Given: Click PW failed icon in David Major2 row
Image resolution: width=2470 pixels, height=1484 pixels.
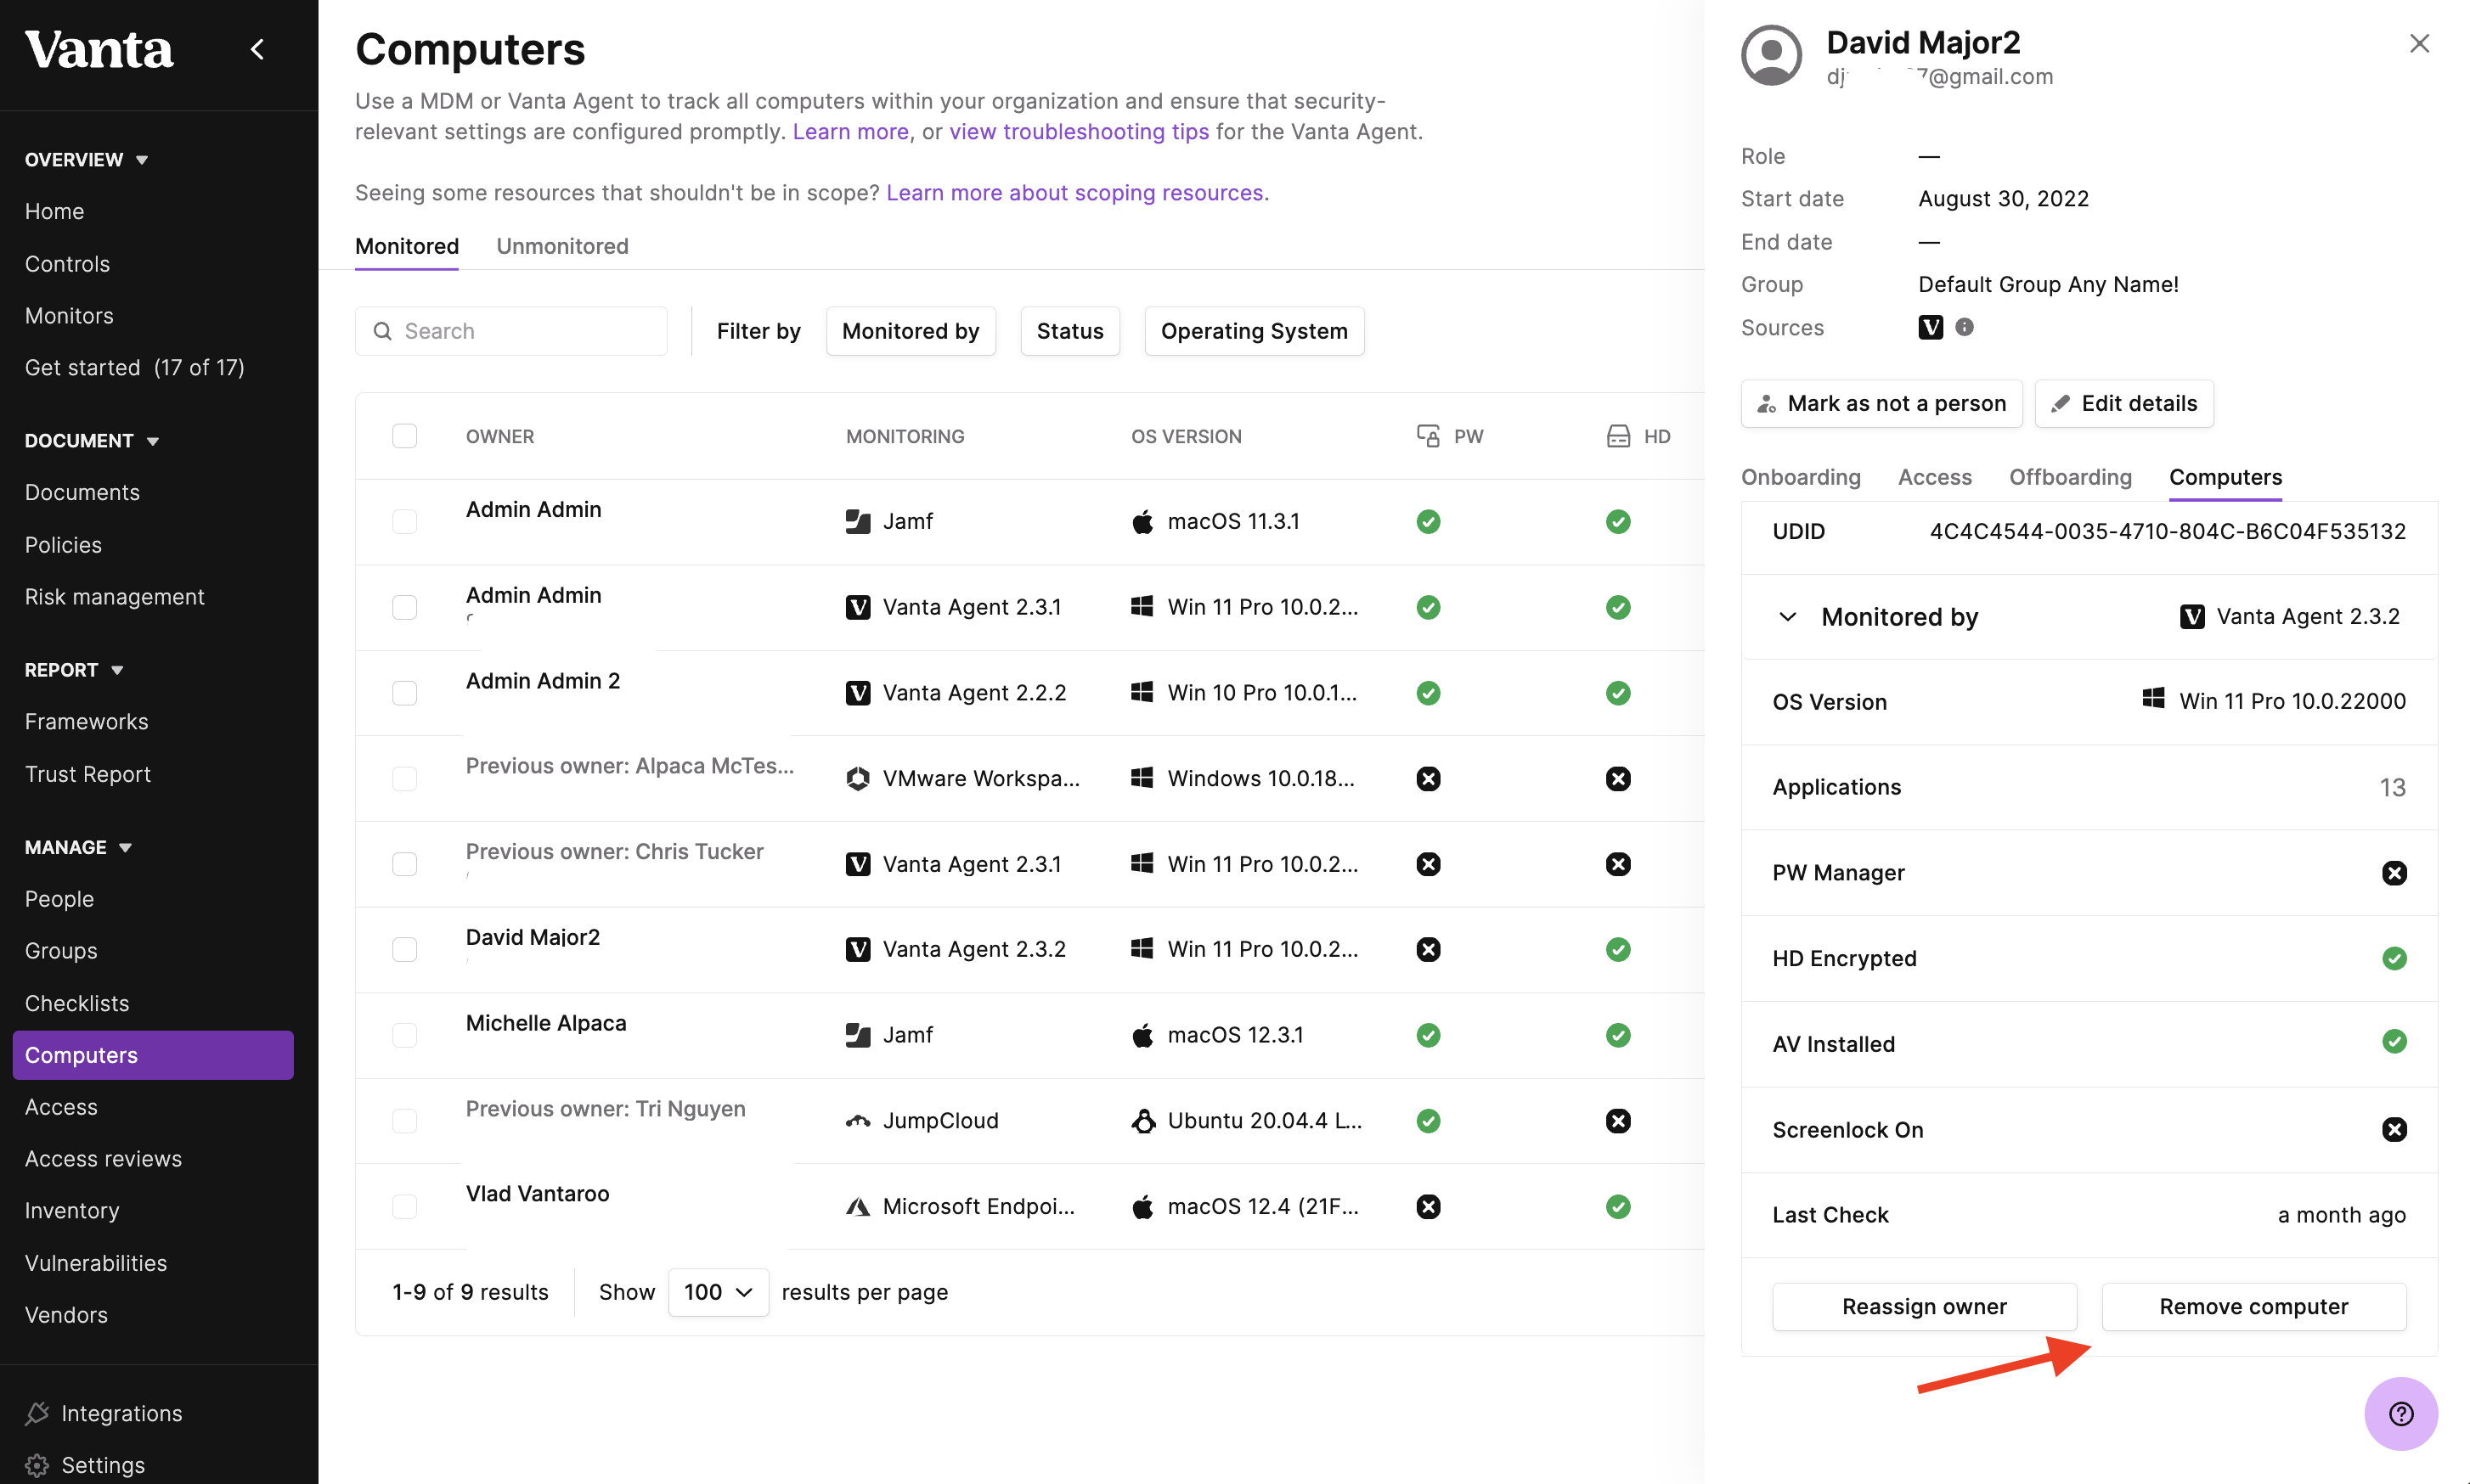Looking at the screenshot, I should [x=1429, y=949].
